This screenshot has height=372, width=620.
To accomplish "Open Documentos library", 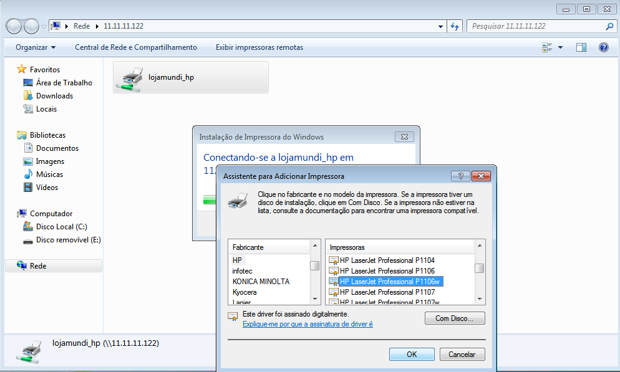I will (57, 148).
